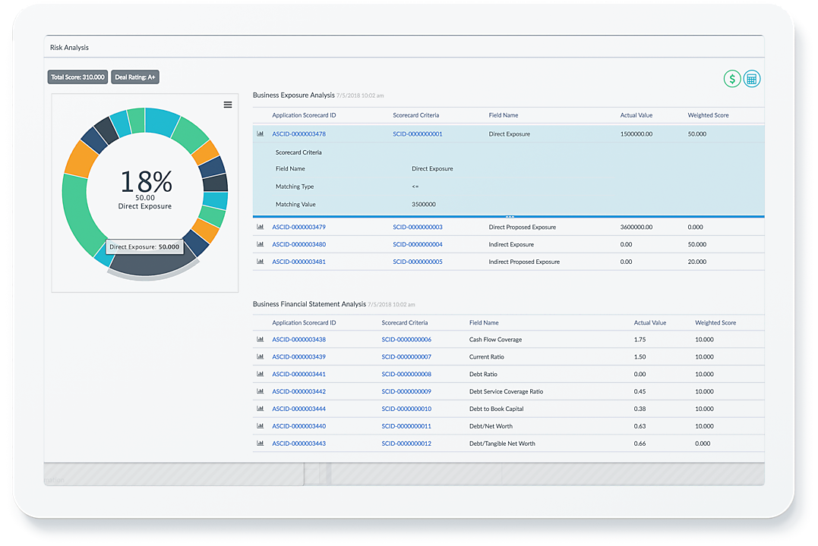
Task: Follow the SCID-0000000007 link
Action: (x=406, y=357)
